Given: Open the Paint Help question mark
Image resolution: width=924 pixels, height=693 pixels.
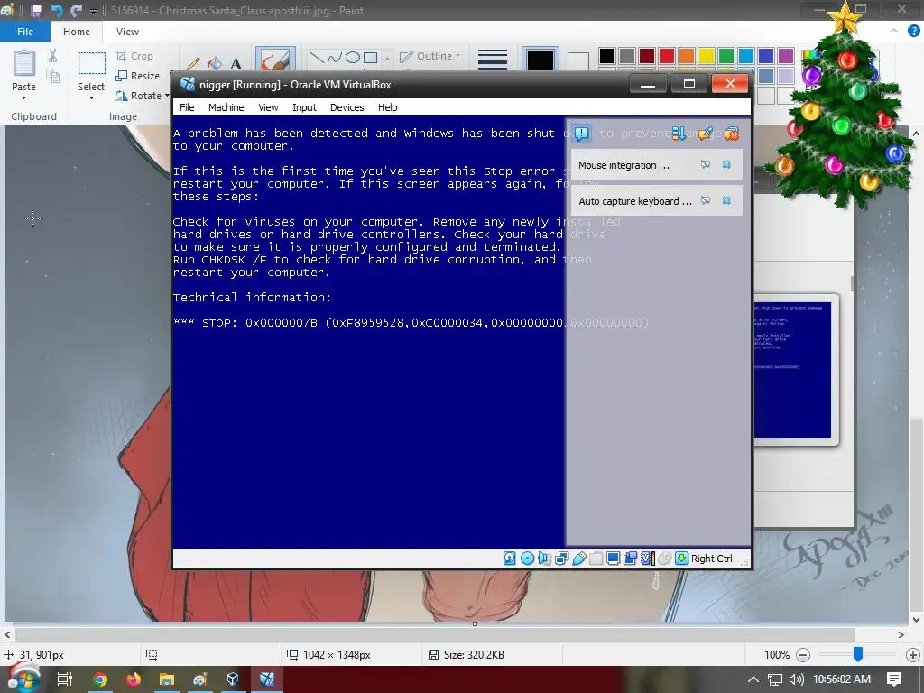Looking at the screenshot, I should [x=913, y=32].
